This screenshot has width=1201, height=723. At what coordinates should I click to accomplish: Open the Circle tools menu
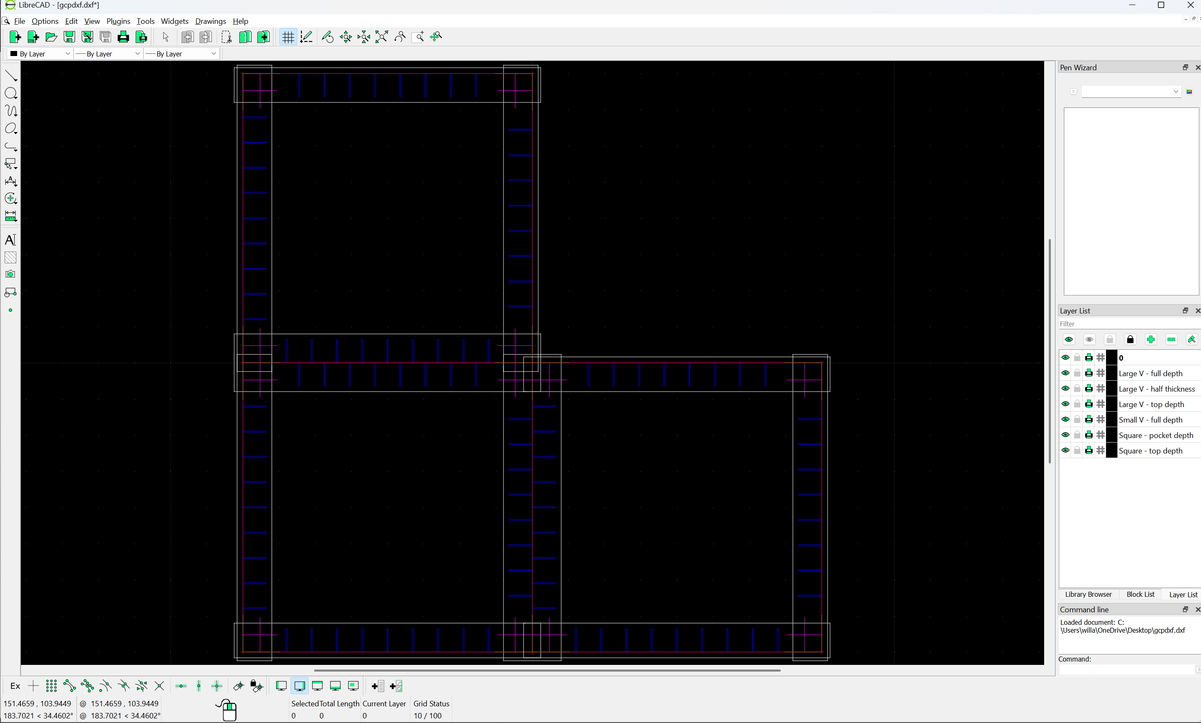(11, 94)
